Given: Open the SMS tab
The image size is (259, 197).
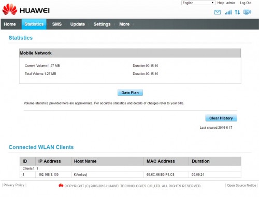Looking at the screenshot, I should point(57,24).
